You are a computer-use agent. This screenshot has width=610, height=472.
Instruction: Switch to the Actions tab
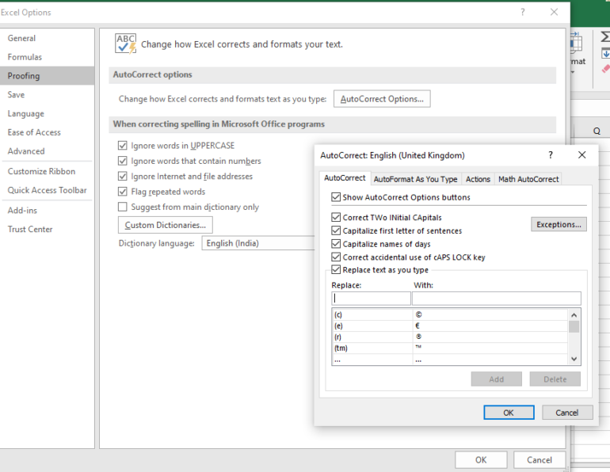click(x=478, y=179)
